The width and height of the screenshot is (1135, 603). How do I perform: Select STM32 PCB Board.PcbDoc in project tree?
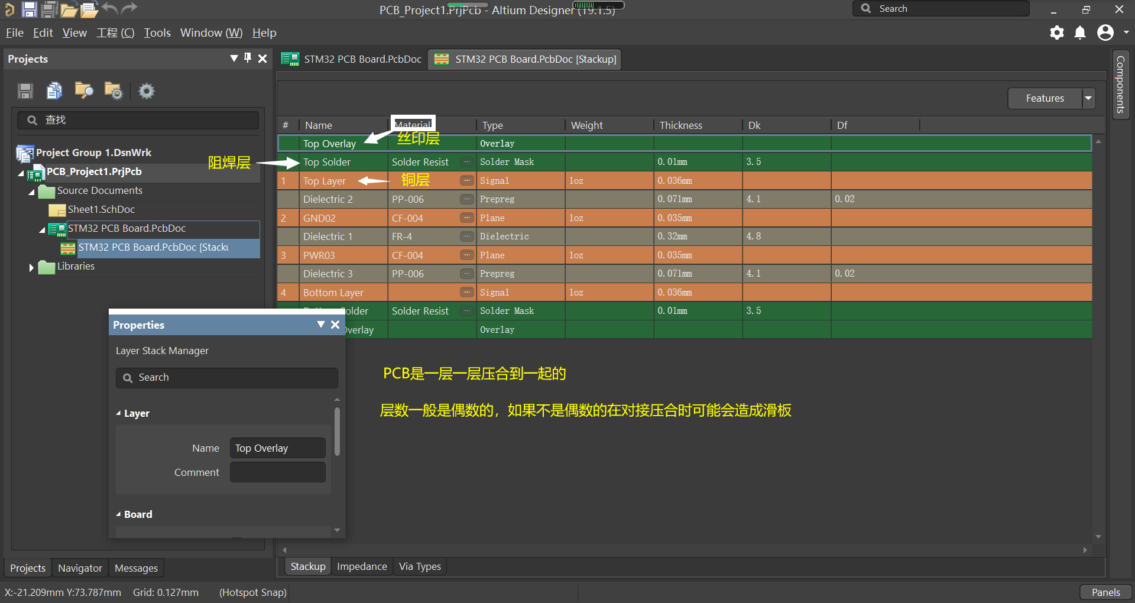click(x=127, y=228)
